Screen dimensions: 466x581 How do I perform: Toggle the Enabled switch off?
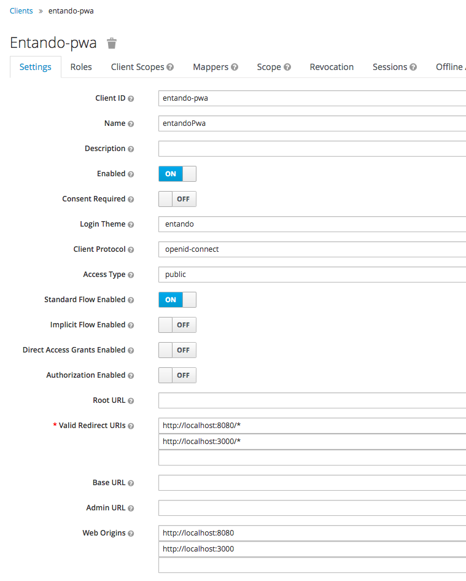177,174
